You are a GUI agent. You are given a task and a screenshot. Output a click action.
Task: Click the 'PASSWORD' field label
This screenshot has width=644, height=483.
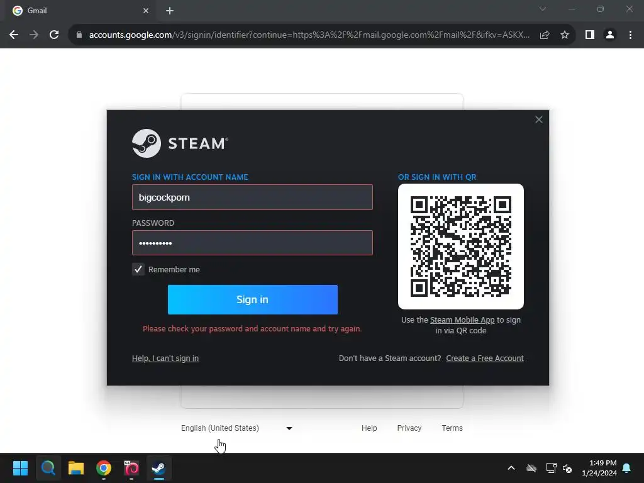pos(153,223)
